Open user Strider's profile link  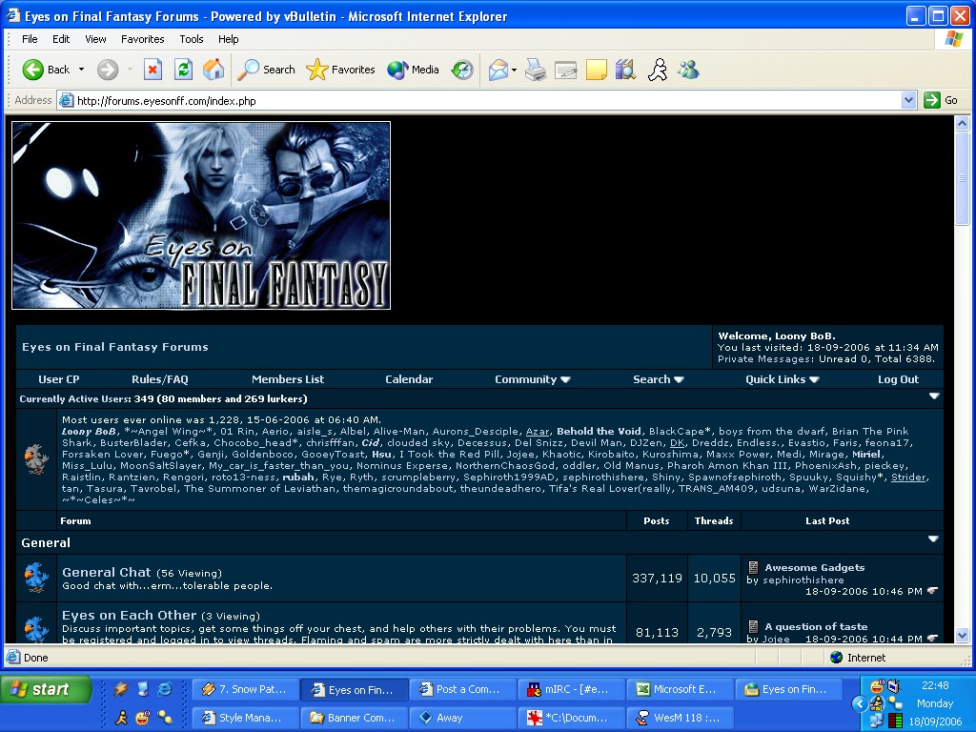click(908, 477)
